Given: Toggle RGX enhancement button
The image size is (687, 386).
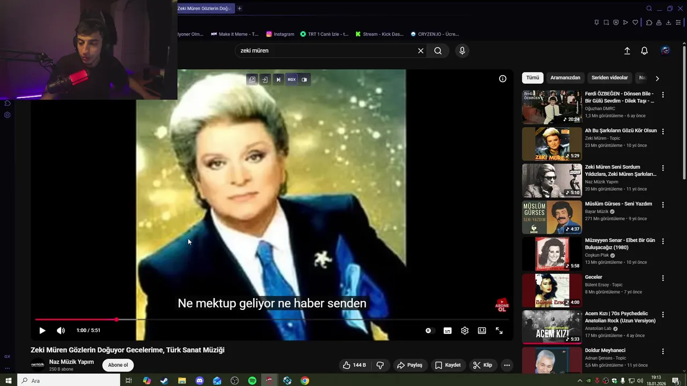Looking at the screenshot, I should 291,79.
